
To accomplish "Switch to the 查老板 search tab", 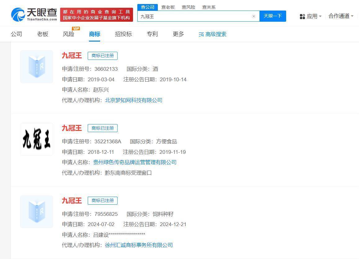I will [x=168, y=7].
